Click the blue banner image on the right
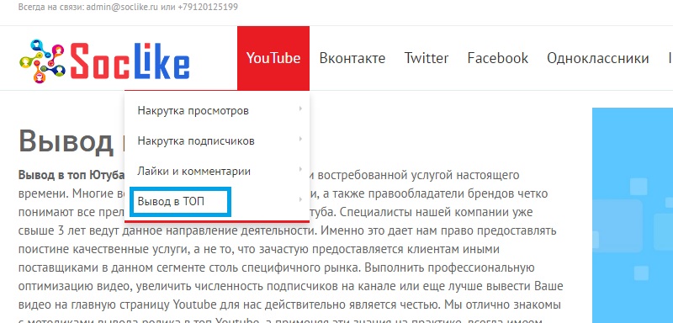This screenshot has width=673, height=323. (x=633, y=214)
